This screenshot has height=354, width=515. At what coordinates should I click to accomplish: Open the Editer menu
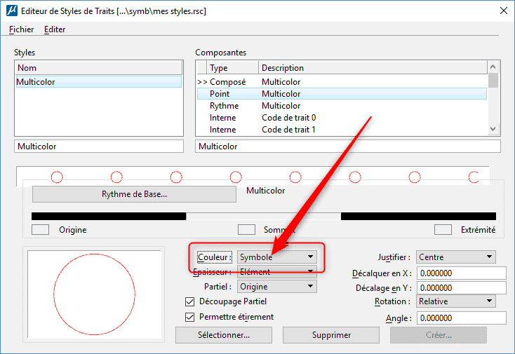[x=55, y=29]
